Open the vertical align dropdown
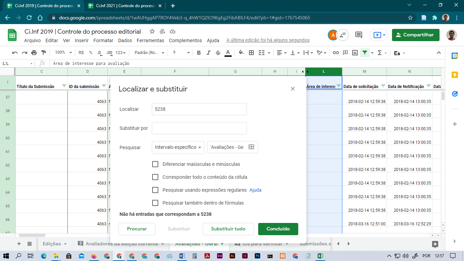 pos(296,53)
